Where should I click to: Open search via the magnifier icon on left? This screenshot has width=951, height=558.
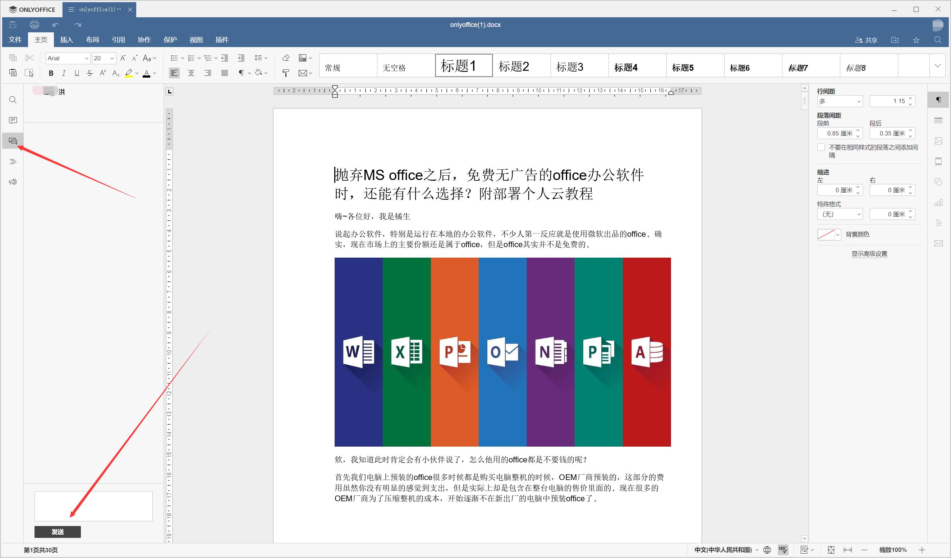13,100
